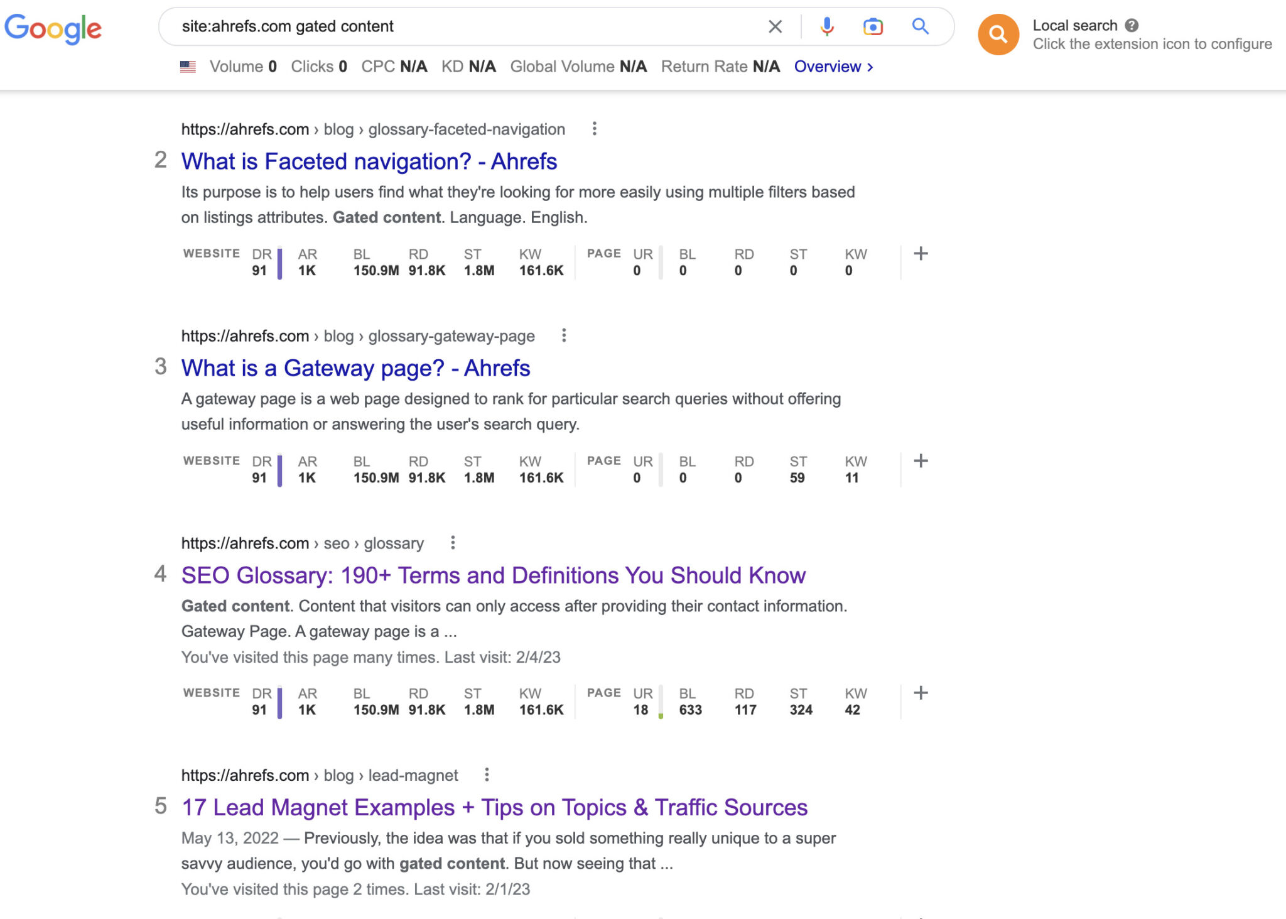This screenshot has height=919, width=1286.
Task: Expand metrics for Gateway page result
Action: click(x=921, y=461)
